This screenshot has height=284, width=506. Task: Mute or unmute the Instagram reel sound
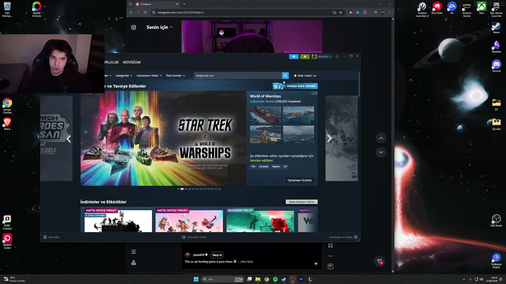tap(316, 263)
